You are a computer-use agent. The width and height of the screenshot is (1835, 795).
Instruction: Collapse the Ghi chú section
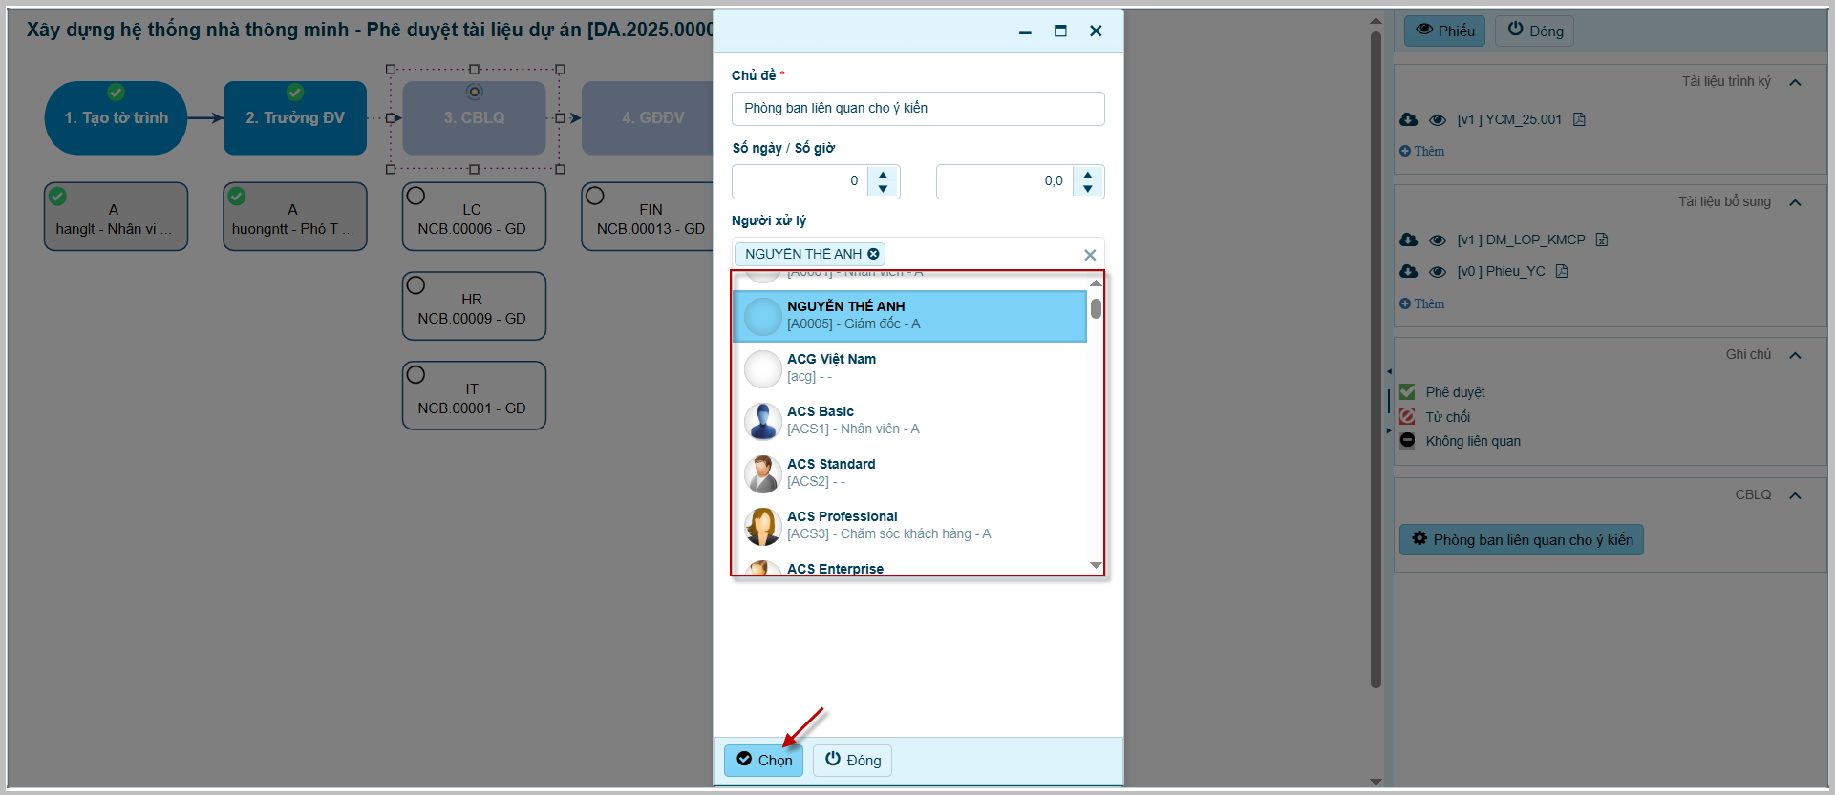[1795, 355]
